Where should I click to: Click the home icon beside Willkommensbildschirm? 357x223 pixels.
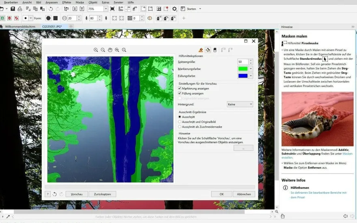click(1, 26)
